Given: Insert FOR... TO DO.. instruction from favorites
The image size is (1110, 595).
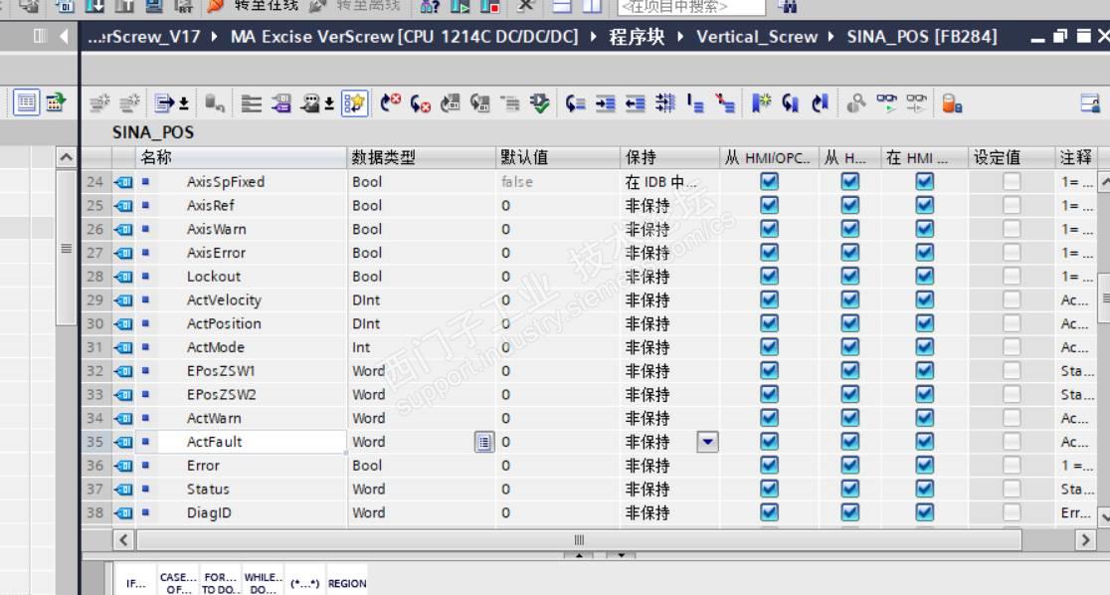Looking at the screenshot, I should [220, 583].
